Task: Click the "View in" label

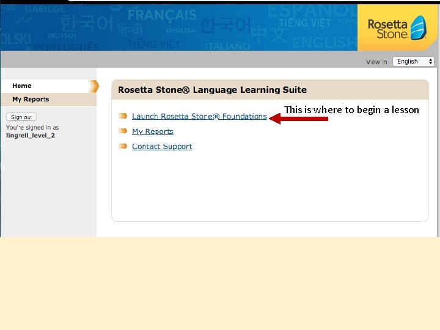Action: [x=376, y=62]
